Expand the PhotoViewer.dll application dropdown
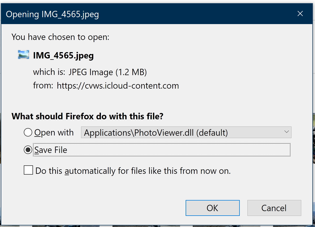This screenshot has width=315, height=227. click(186, 132)
